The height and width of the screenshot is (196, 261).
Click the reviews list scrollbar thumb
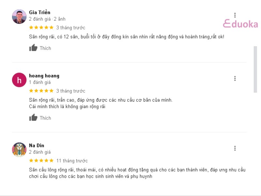coord(255,69)
